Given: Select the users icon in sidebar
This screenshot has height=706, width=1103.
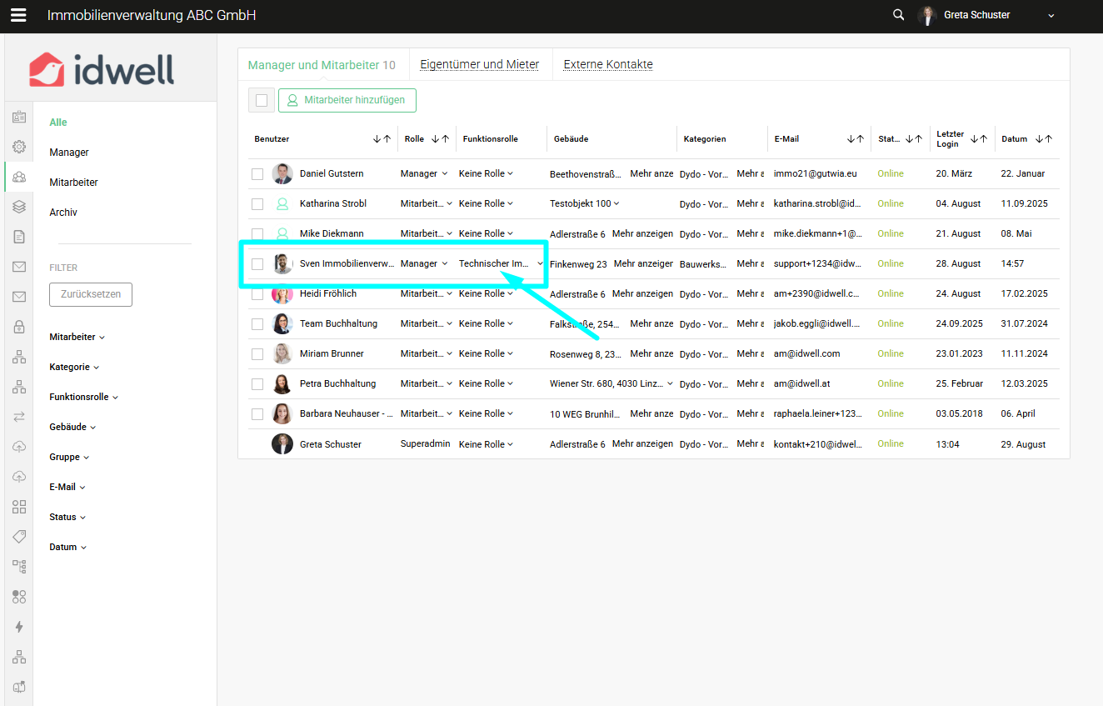Looking at the screenshot, I should [18, 177].
